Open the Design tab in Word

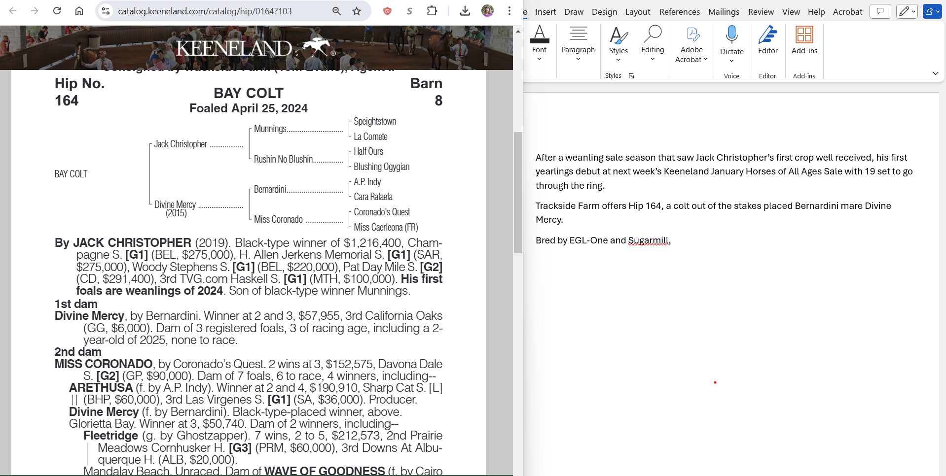604,12
